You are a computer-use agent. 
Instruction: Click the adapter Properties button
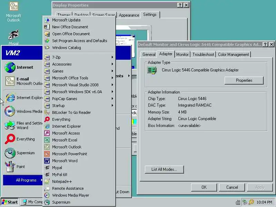click(244, 80)
